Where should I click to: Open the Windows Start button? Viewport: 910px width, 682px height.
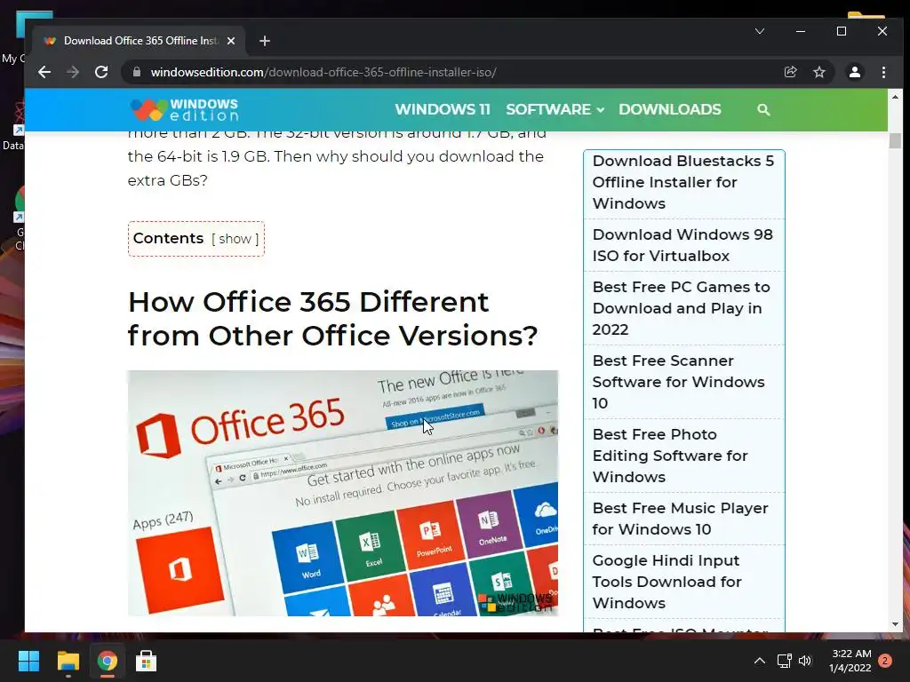[28, 661]
